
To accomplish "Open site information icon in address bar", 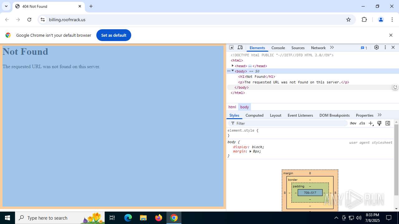I will click(x=43, y=20).
